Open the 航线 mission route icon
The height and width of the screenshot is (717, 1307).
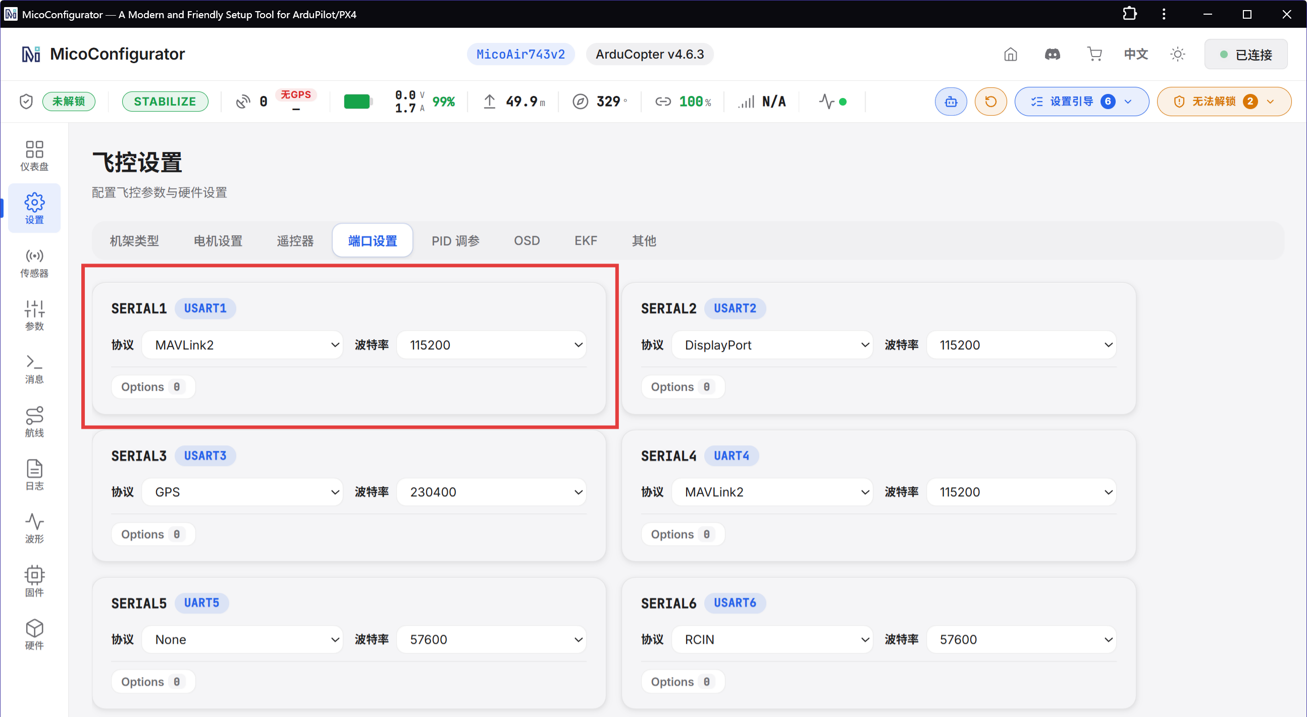point(34,422)
